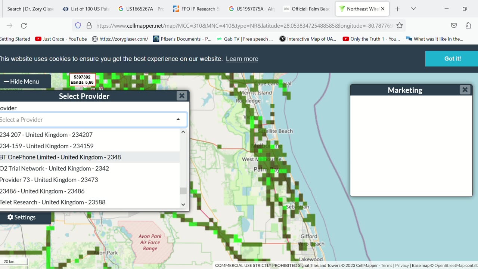Switch to Official: Palm Beach tab

click(x=307, y=9)
